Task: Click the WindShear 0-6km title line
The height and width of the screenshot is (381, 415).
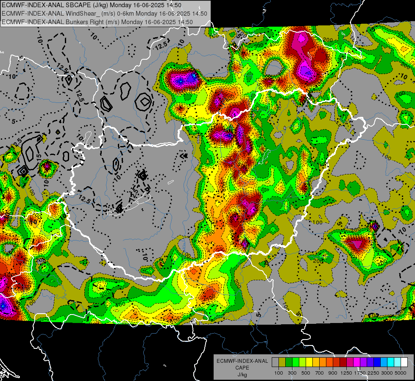Action: [104, 14]
